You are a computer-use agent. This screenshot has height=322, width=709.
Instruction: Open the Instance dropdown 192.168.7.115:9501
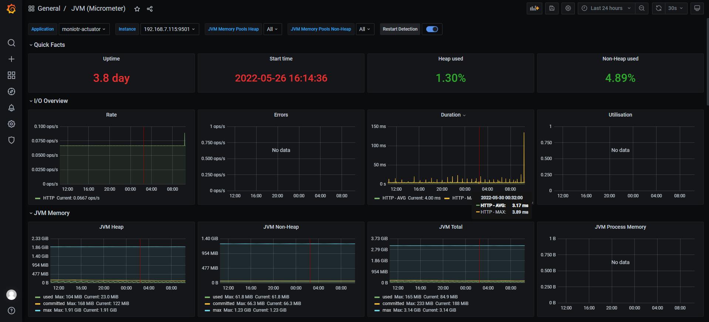pyautogui.click(x=170, y=29)
